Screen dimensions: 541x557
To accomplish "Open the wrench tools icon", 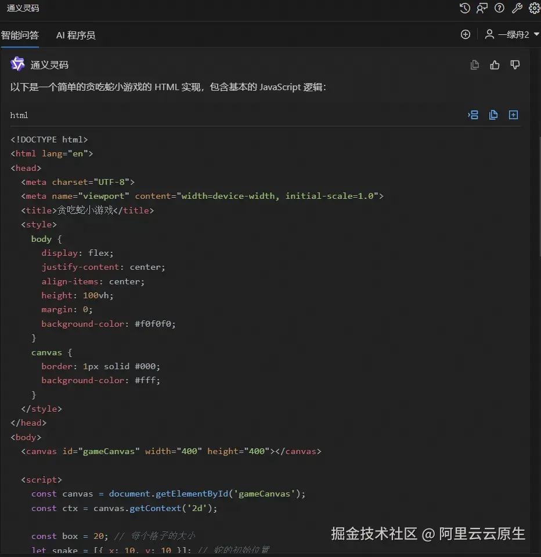I will coord(517,8).
